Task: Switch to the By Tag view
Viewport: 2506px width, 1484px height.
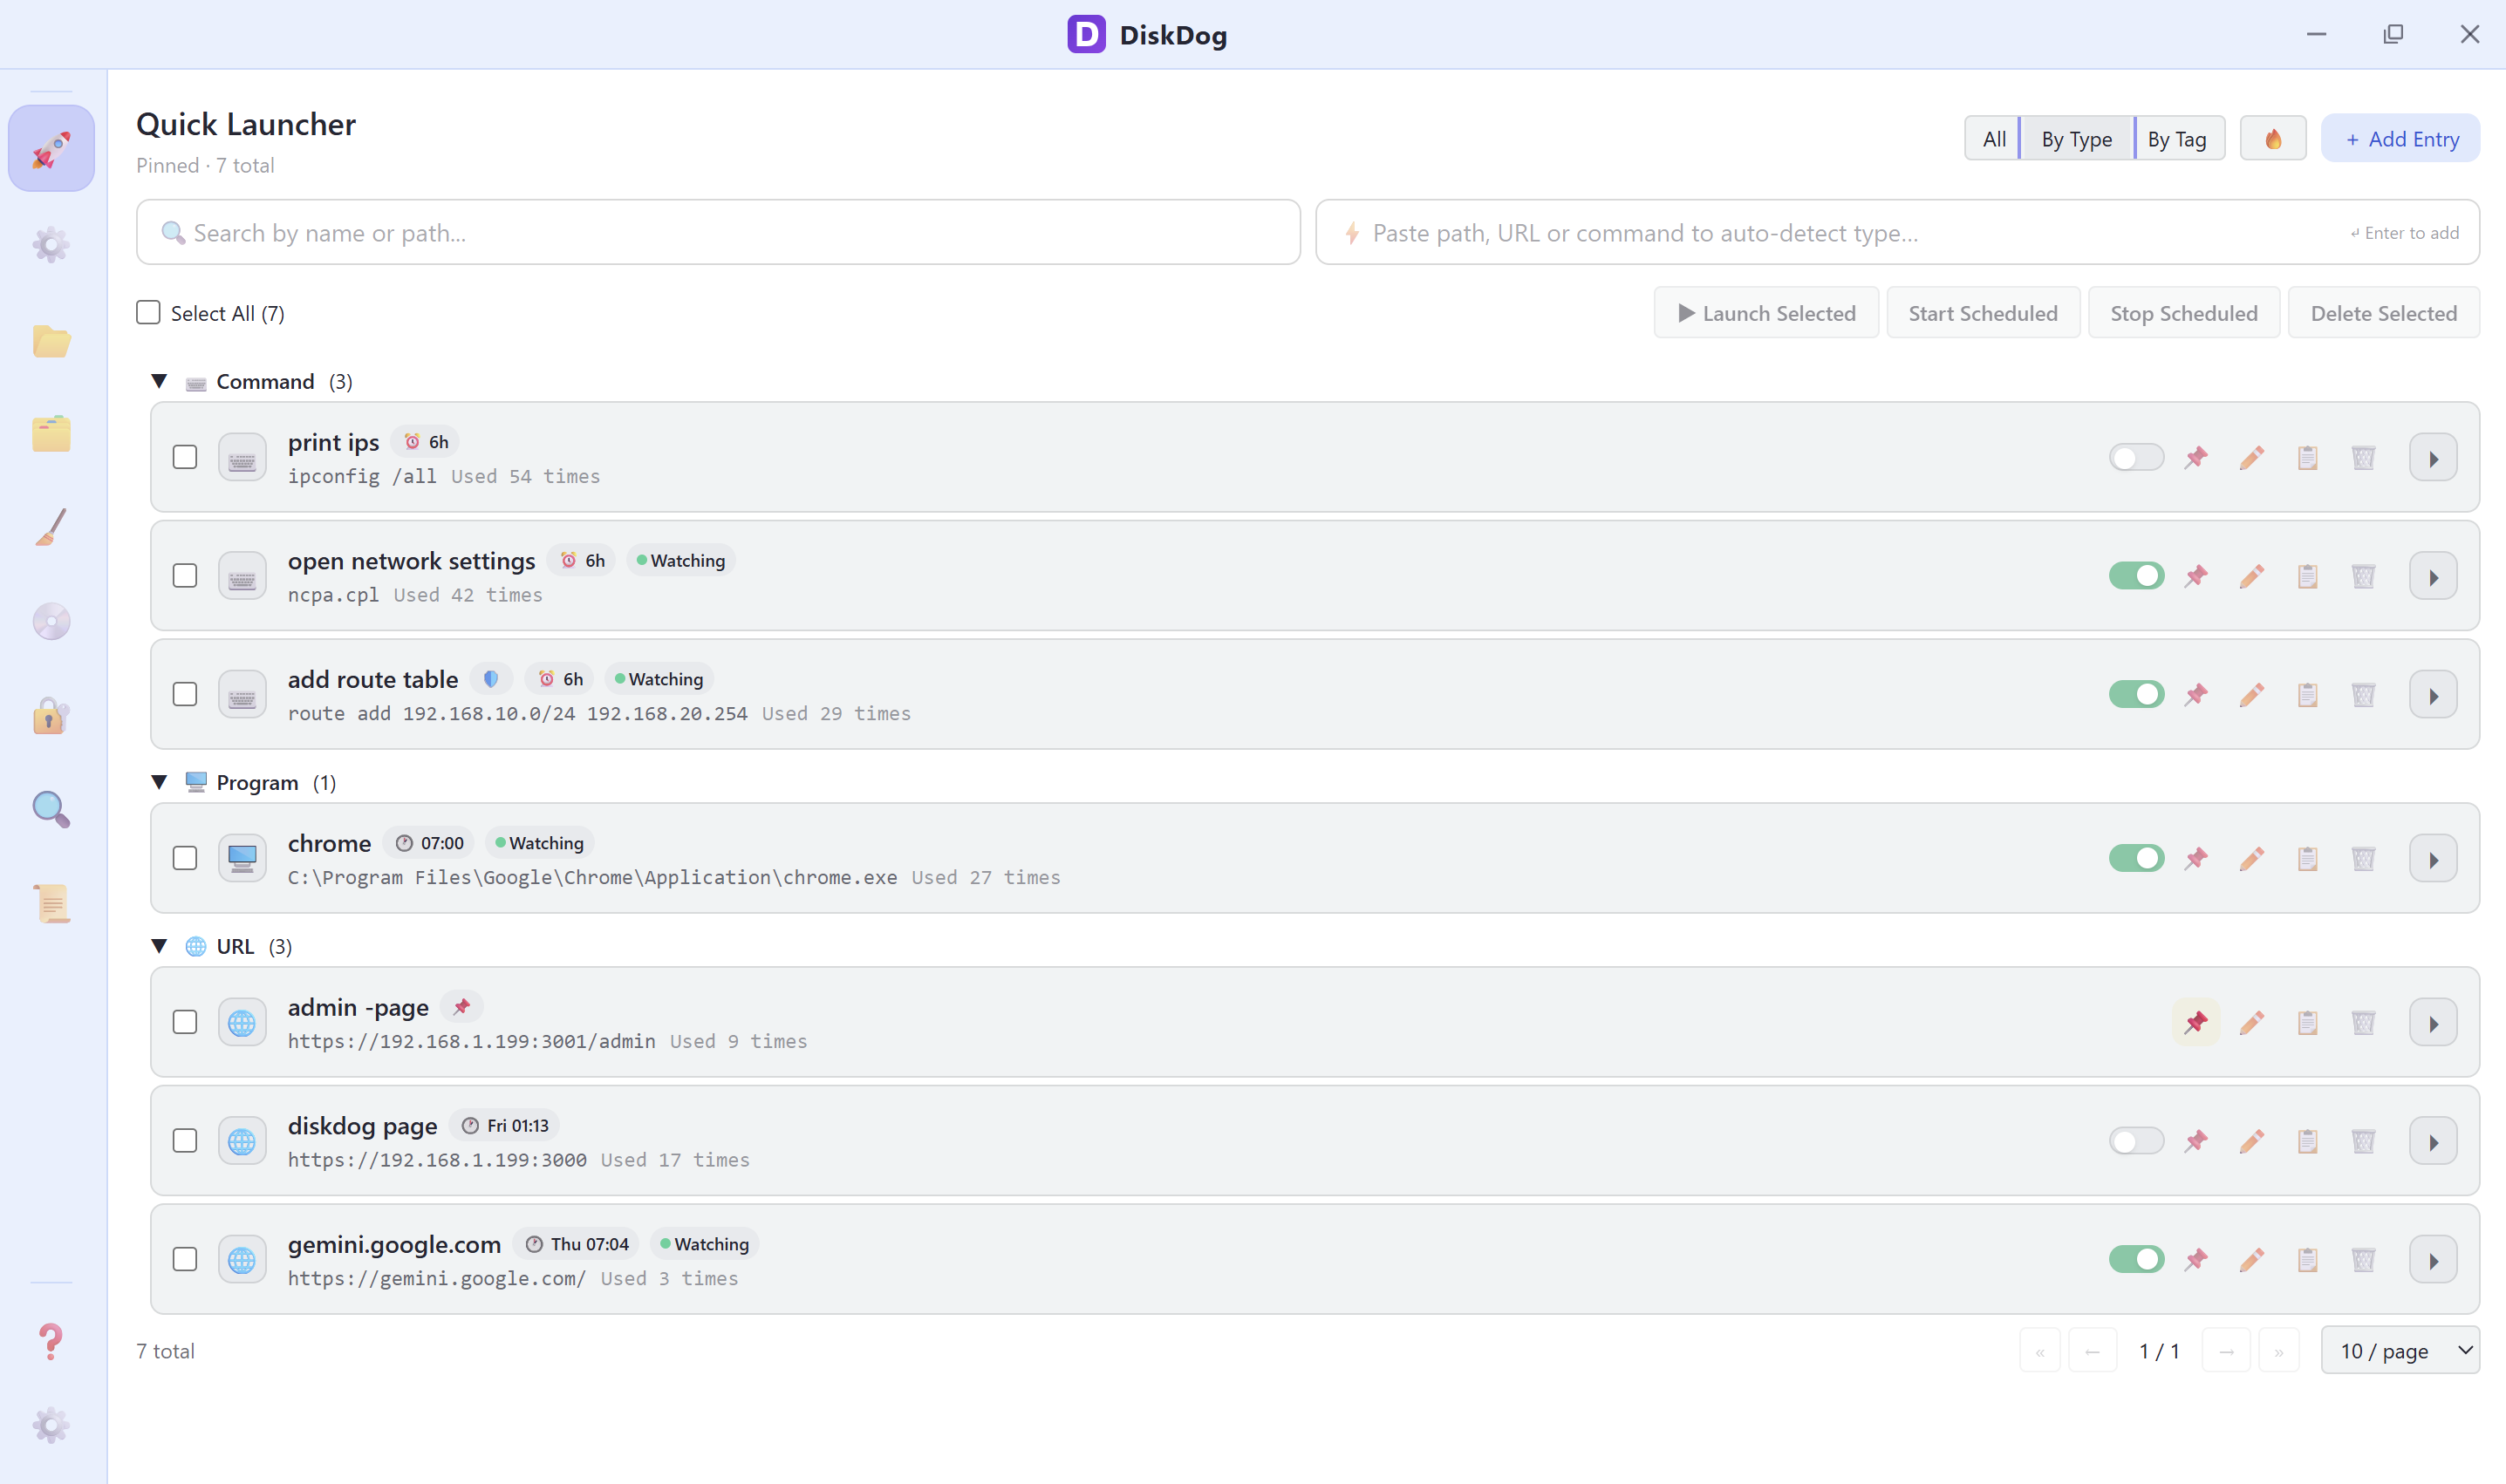Action: point(2178,139)
